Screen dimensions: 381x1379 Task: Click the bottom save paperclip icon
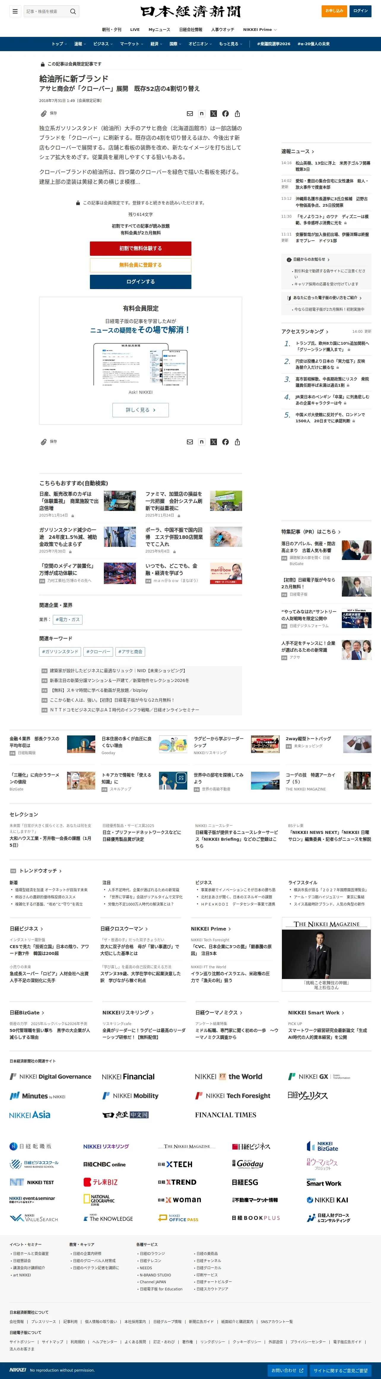(44, 442)
